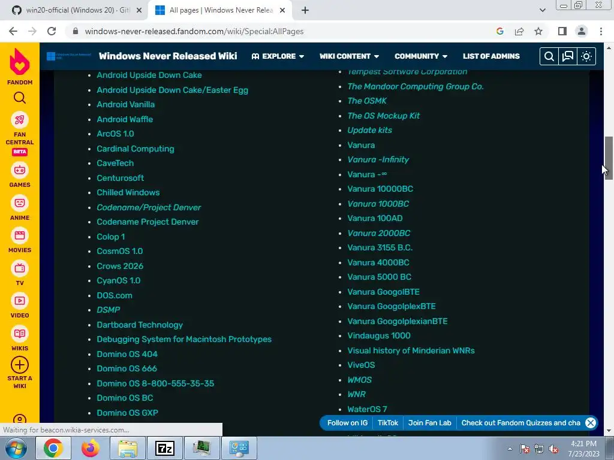Screen dimensions: 614x460
Task: Bookmark this page with star icon
Action: pyautogui.click(x=538, y=31)
